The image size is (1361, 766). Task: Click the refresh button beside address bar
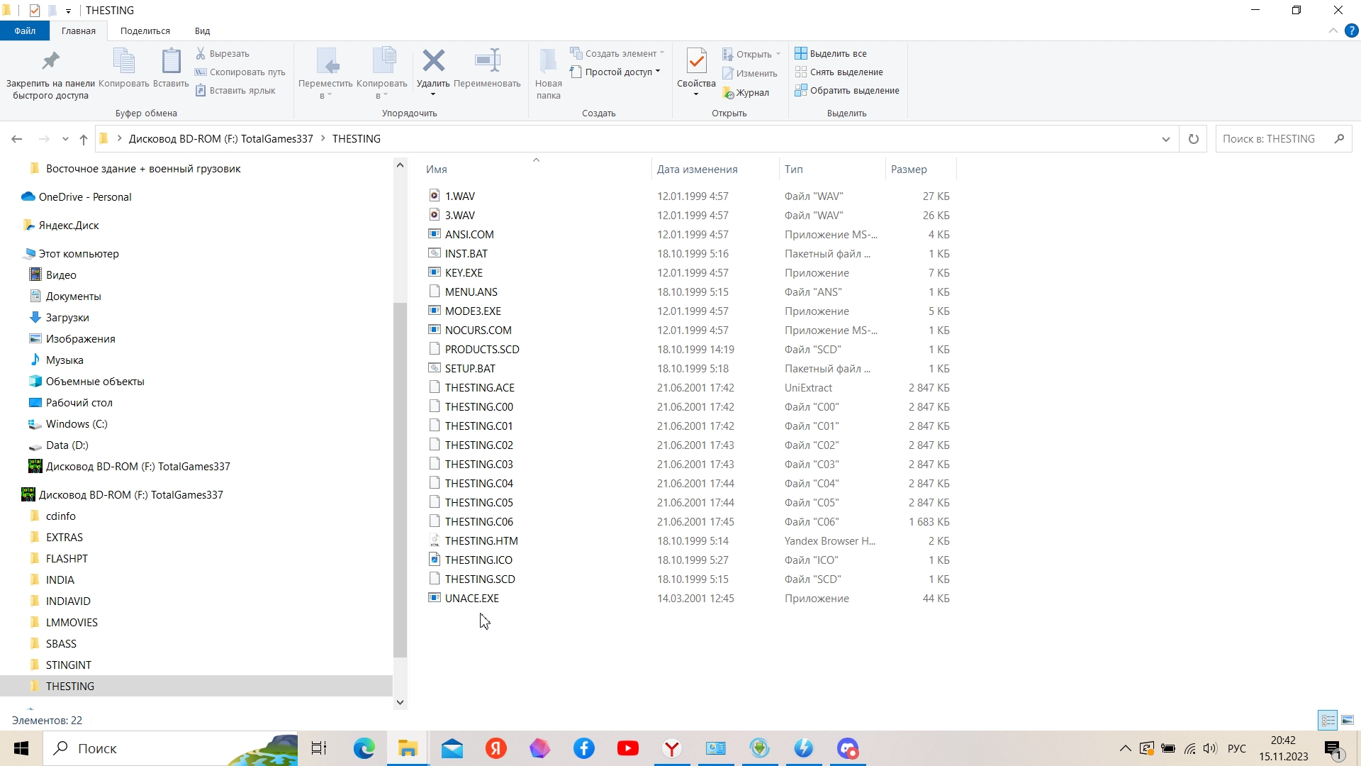pyautogui.click(x=1194, y=139)
